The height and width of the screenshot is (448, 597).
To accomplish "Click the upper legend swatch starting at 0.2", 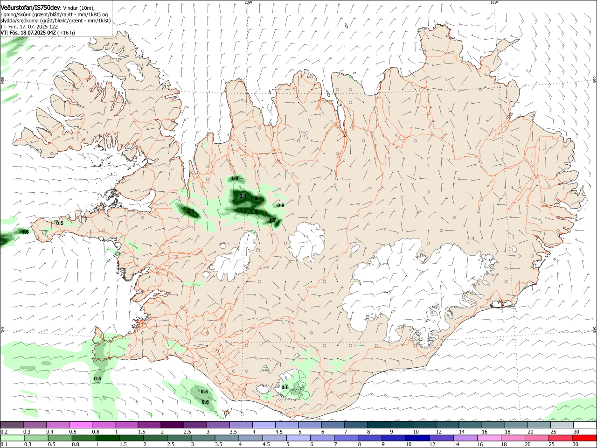I will coord(12,425).
